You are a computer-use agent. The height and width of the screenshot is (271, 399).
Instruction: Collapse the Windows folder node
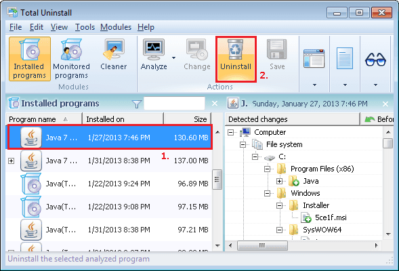click(267, 193)
